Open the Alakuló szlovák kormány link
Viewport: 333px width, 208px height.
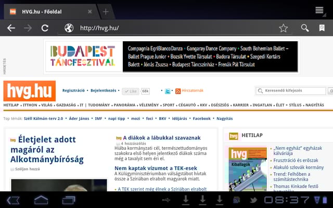coord(298,167)
